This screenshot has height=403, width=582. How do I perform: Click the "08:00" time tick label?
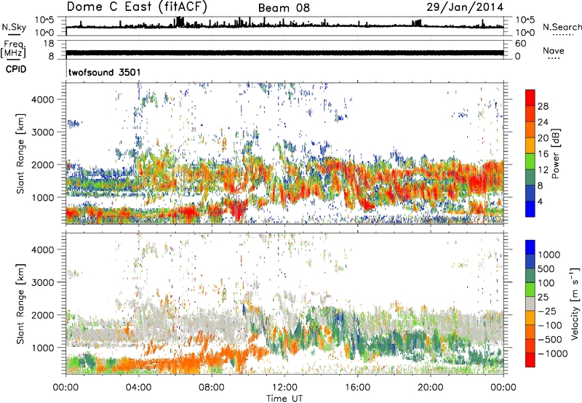click(212, 388)
